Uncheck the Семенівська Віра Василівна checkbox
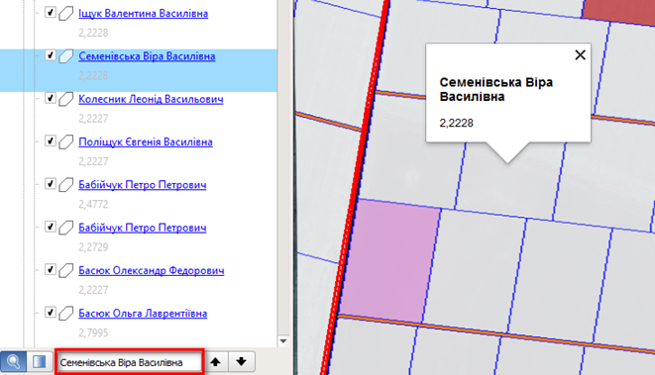The image size is (655, 375). coord(51,55)
